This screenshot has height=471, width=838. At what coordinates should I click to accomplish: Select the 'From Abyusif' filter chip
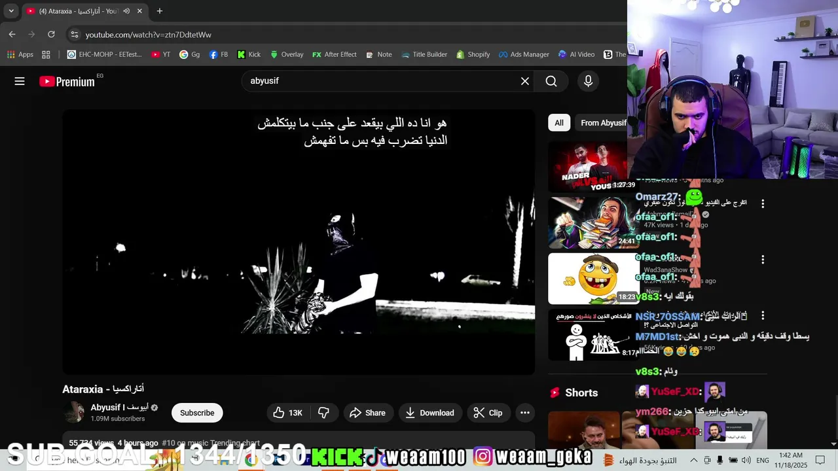603,123
